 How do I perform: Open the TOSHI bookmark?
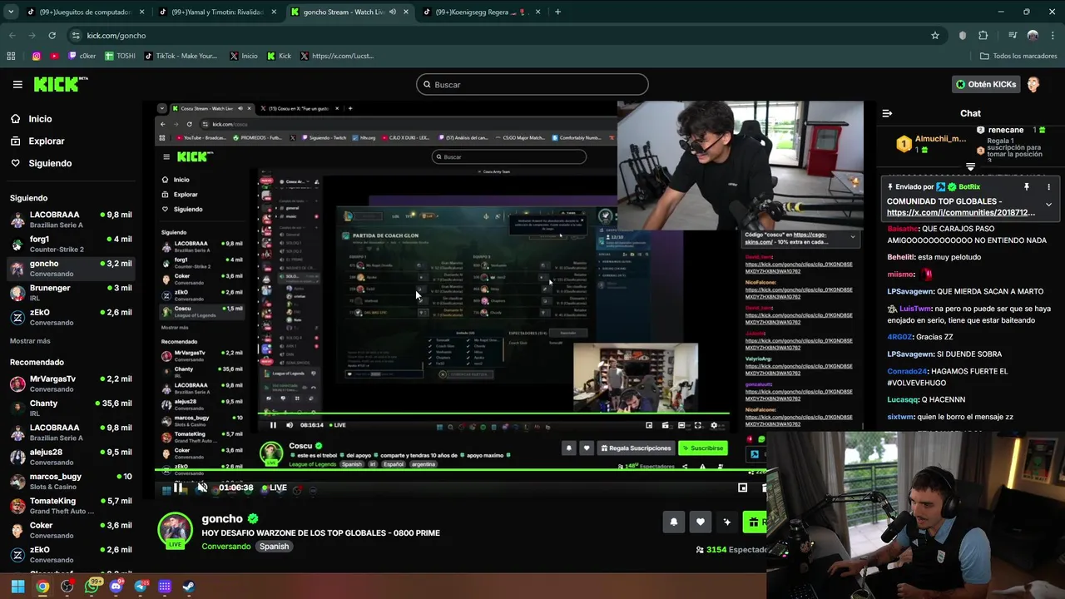[120, 56]
